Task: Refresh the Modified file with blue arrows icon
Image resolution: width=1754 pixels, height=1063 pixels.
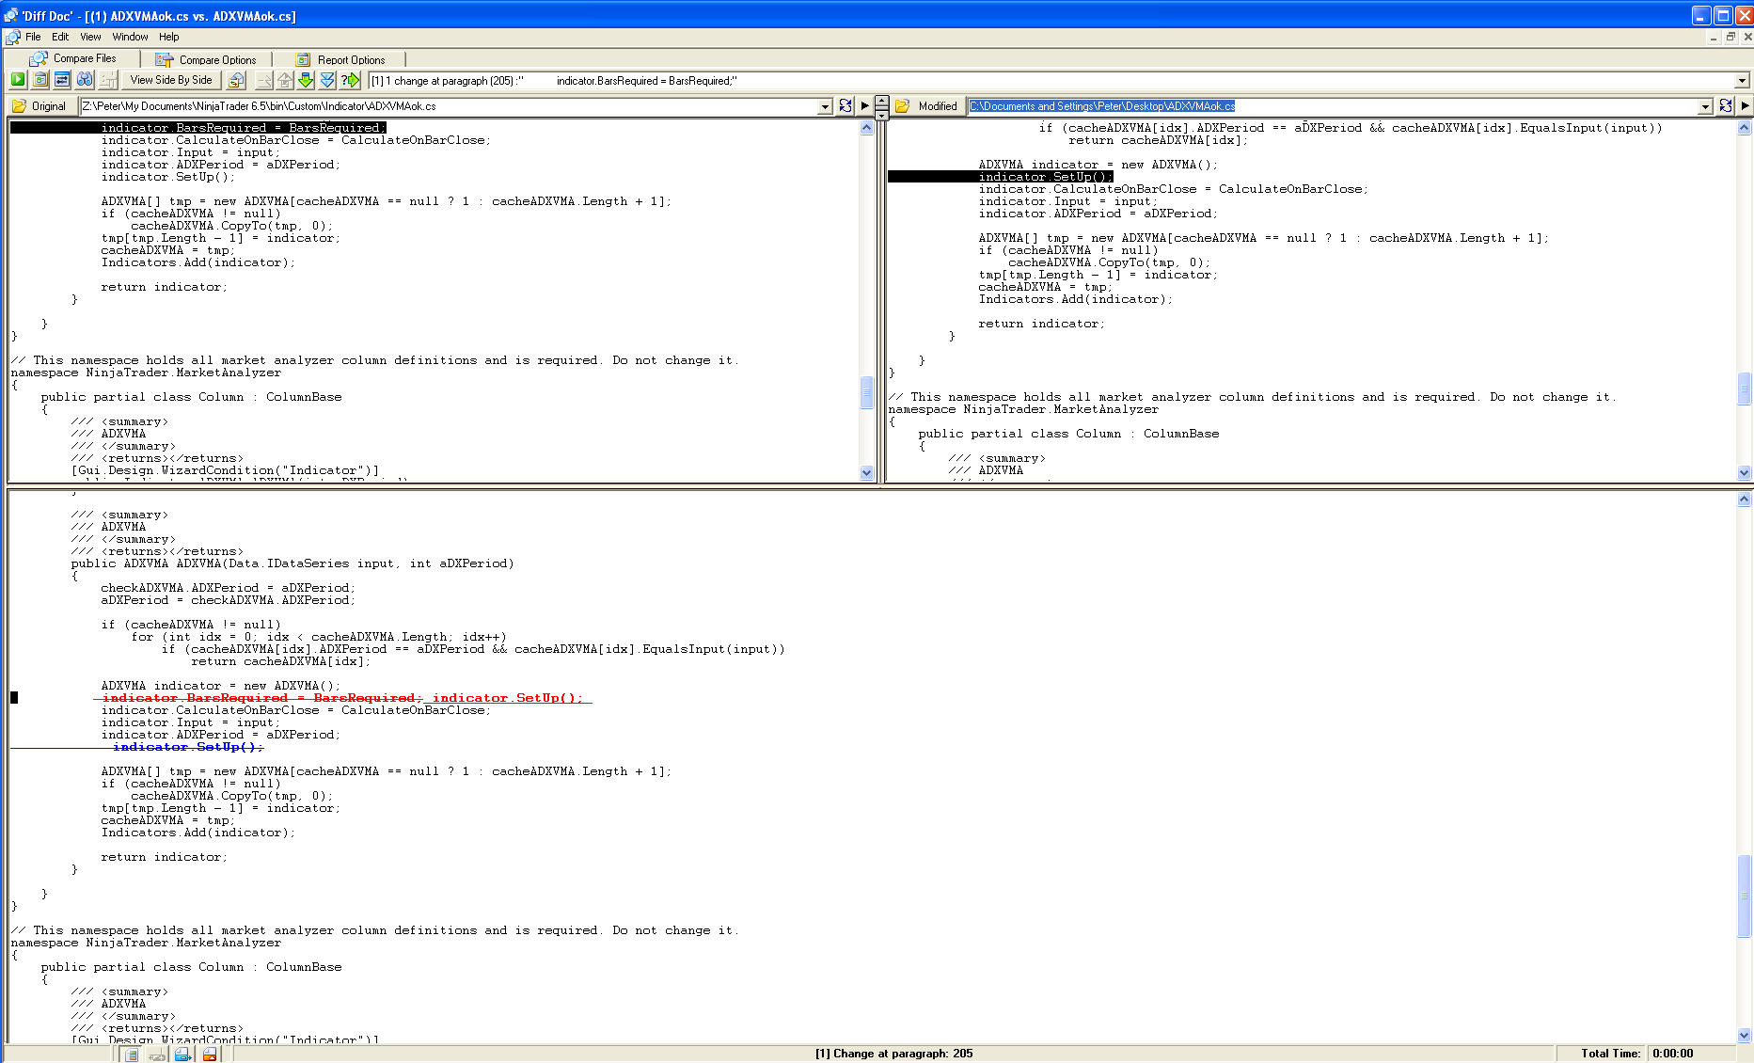Action: (x=1726, y=106)
